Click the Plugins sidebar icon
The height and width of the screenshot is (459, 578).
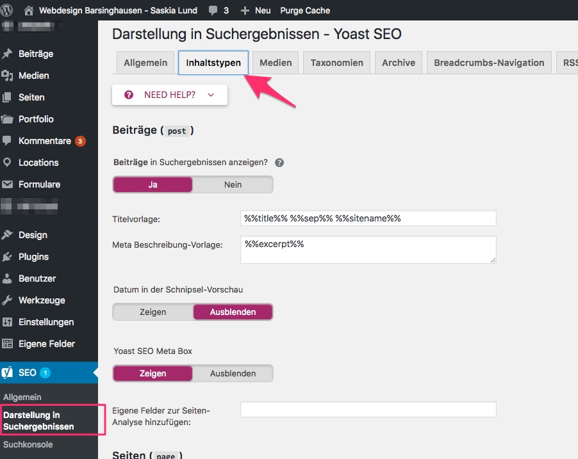pos(8,257)
